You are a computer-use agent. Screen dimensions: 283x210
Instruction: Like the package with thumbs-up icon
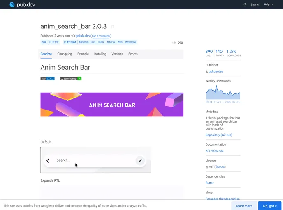click(x=174, y=43)
